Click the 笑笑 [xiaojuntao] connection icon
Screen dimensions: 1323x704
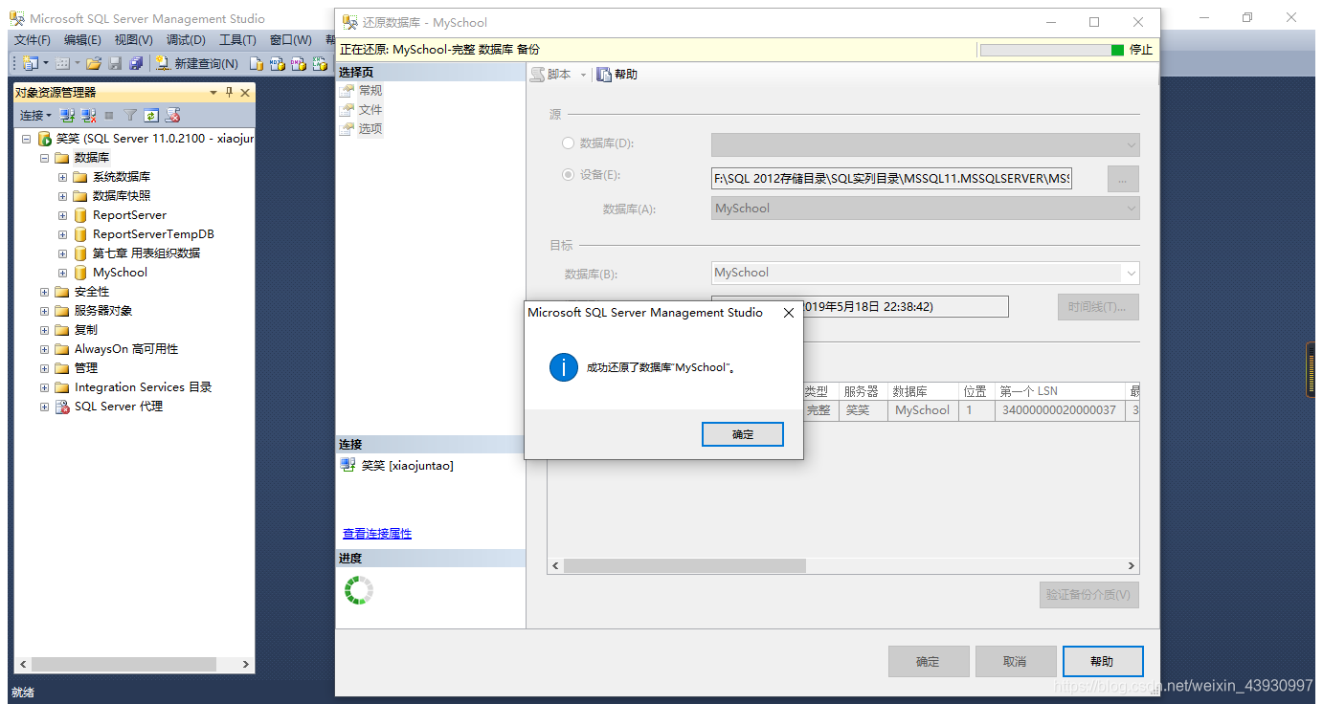point(348,465)
